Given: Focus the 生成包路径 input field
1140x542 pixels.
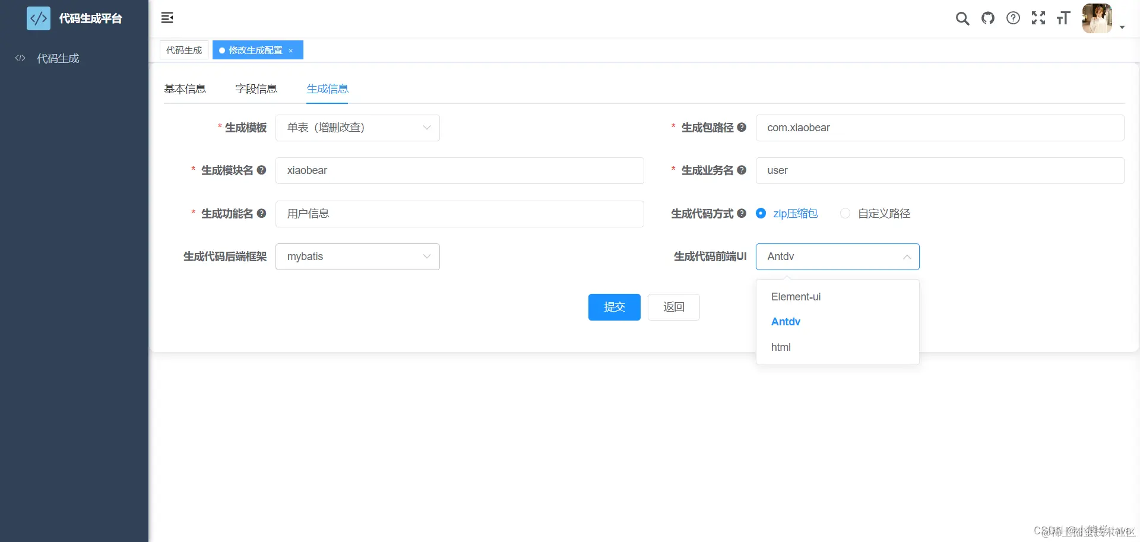Looking at the screenshot, I should coord(940,128).
